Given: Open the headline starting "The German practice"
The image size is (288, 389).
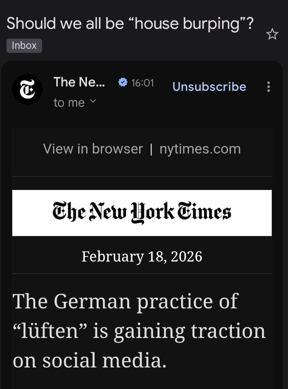Looking at the screenshot, I should (x=125, y=301).
